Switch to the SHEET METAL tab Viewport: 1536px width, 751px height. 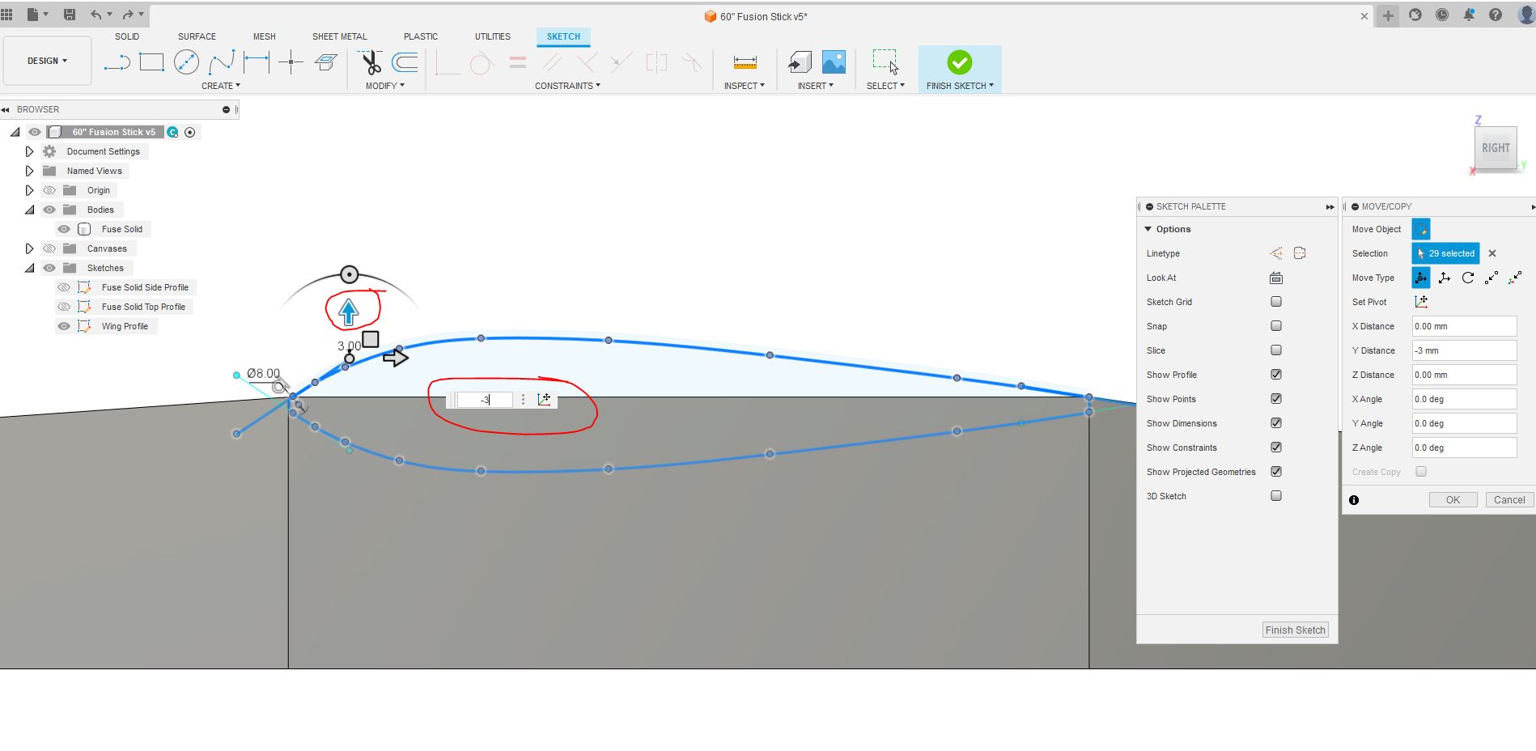(x=339, y=36)
